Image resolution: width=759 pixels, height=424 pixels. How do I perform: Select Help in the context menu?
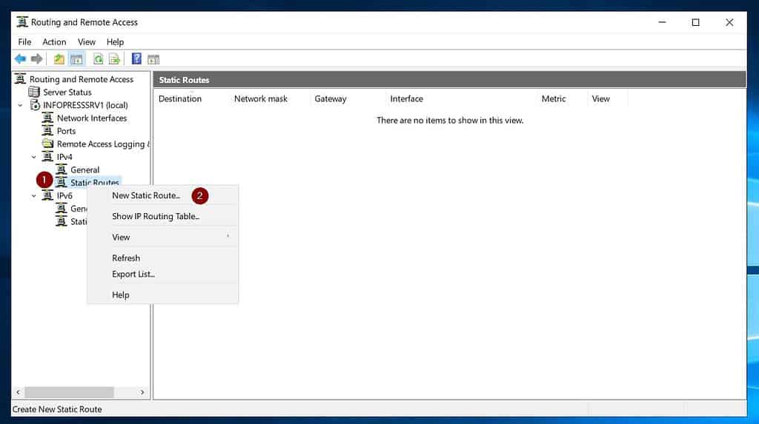tap(162, 295)
